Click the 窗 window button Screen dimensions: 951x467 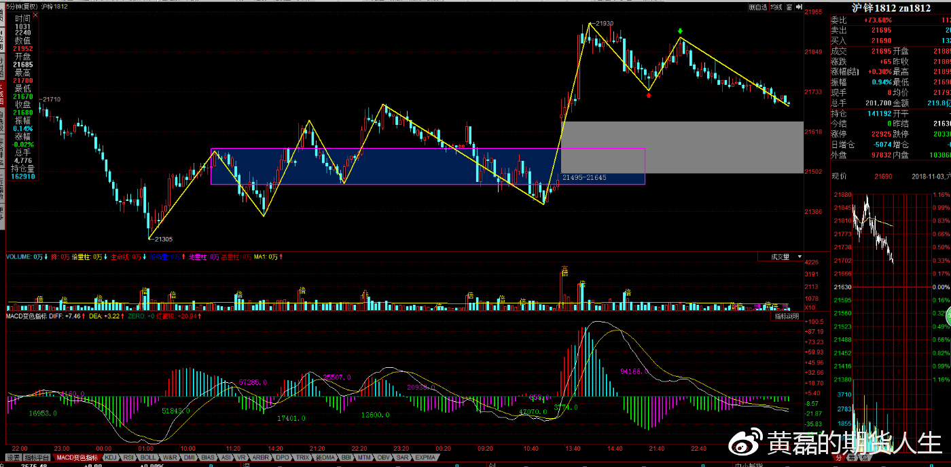pyautogui.click(x=789, y=7)
